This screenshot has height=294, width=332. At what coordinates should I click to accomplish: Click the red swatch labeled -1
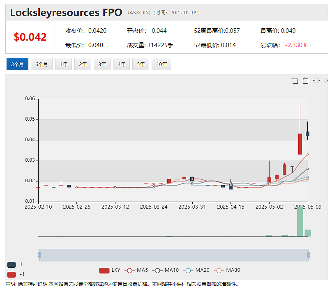click(x=12, y=275)
